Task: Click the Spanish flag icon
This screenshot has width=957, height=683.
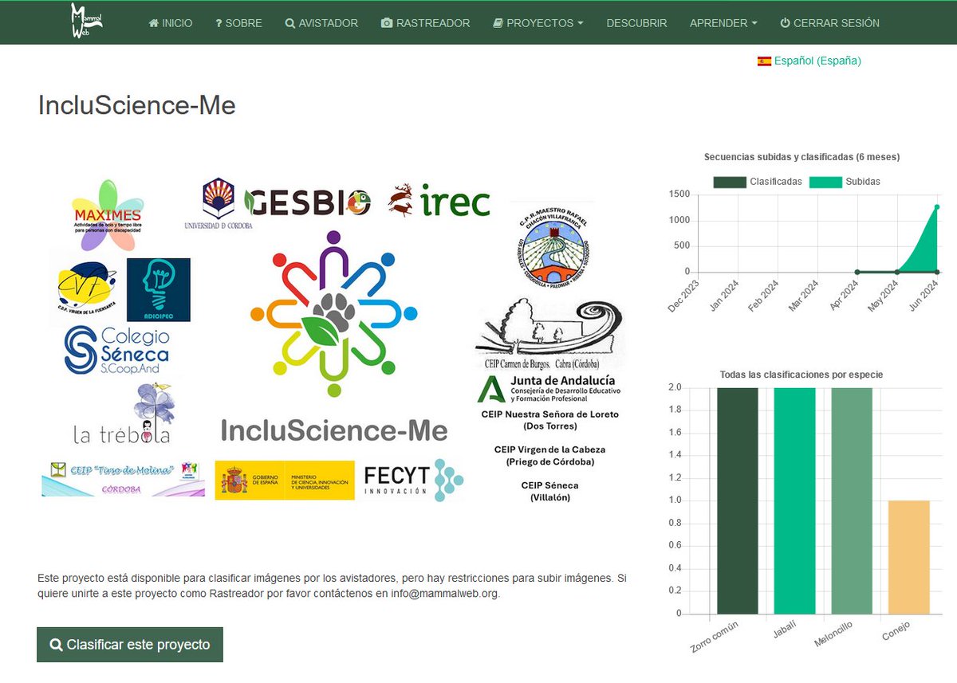Action: 764,61
